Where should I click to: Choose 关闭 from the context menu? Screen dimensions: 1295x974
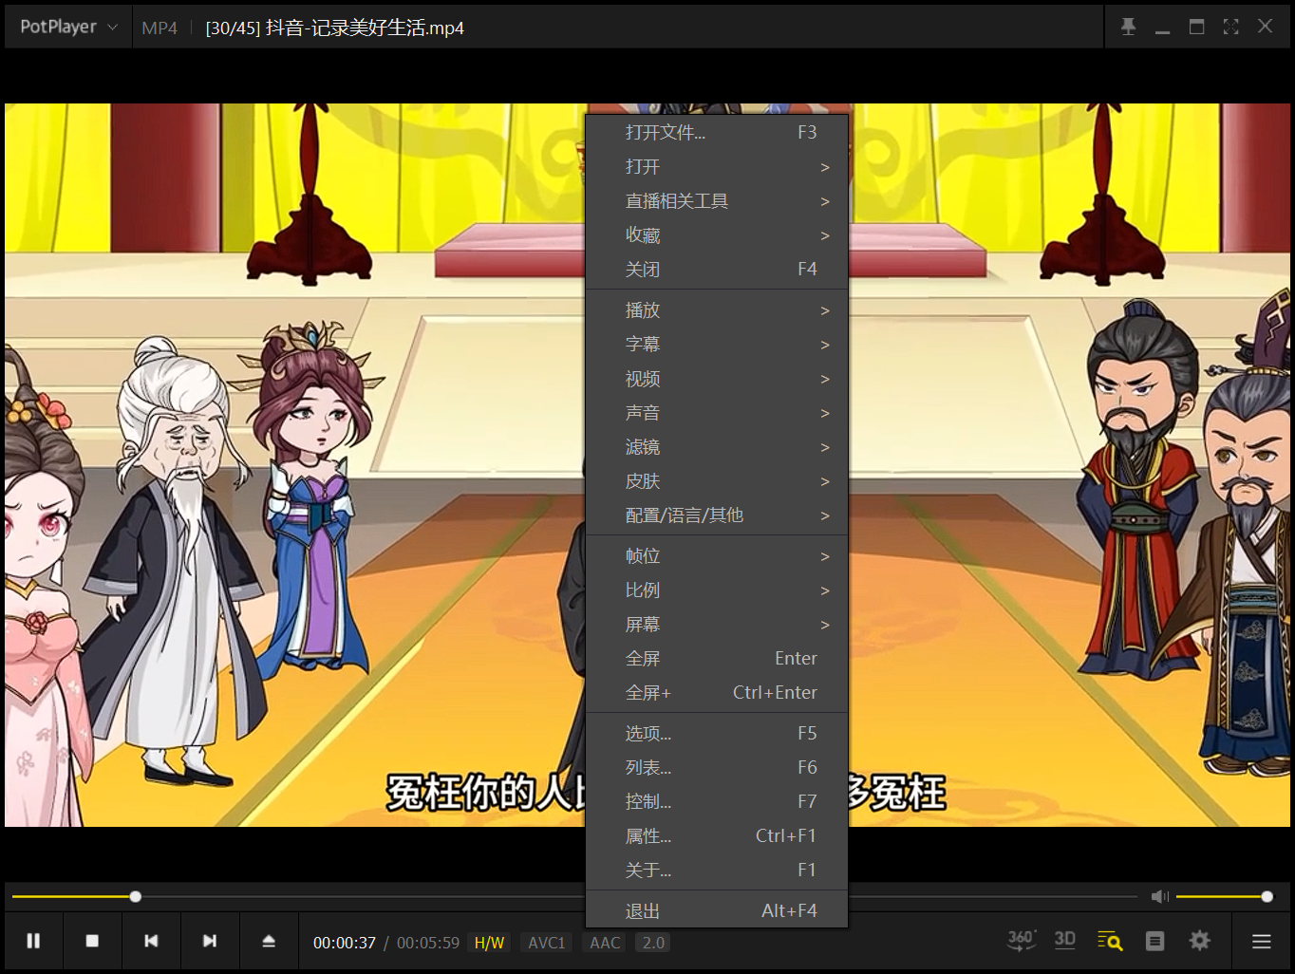tap(717, 270)
